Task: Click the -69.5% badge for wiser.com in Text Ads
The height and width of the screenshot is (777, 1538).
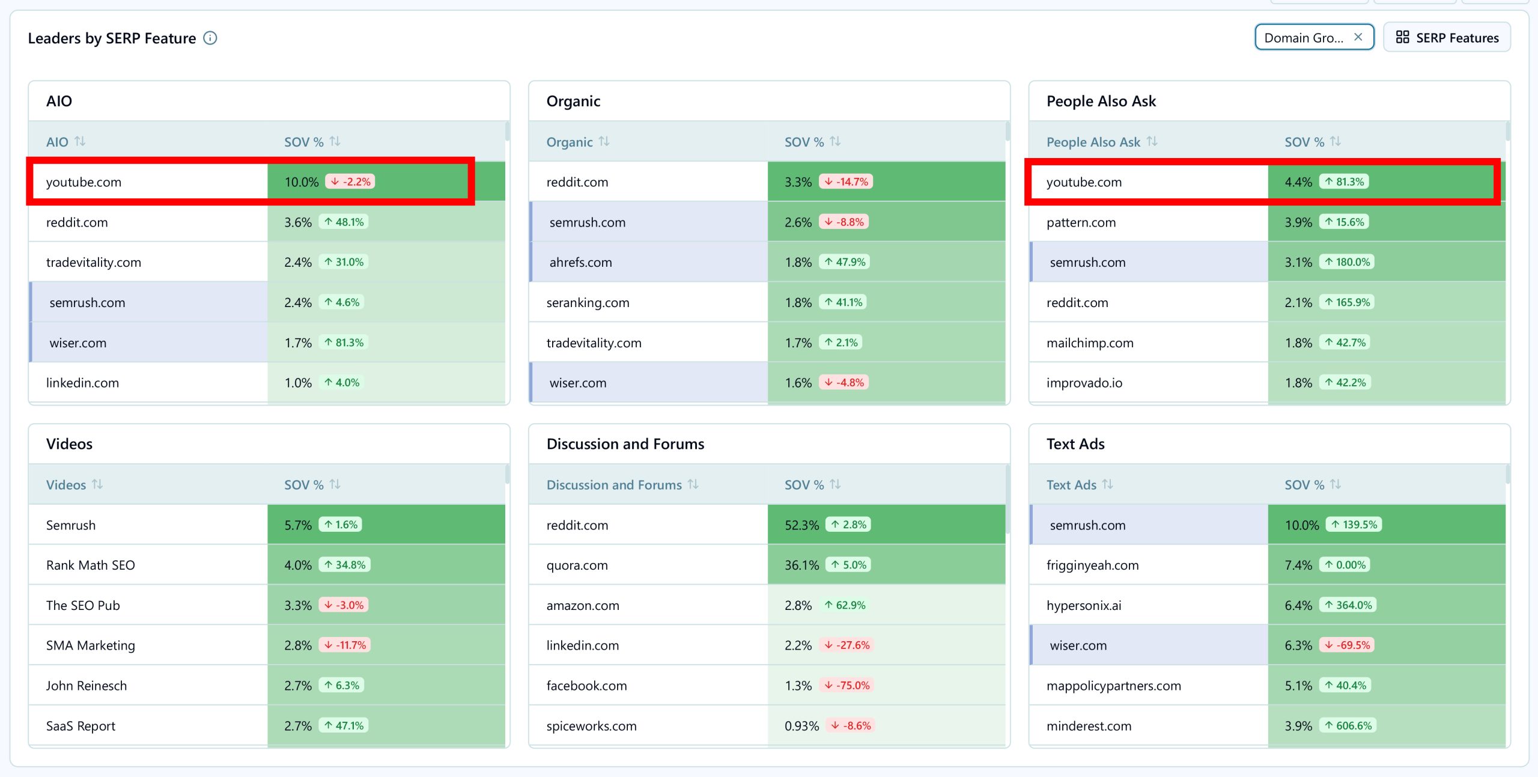Action: tap(1347, 645)
